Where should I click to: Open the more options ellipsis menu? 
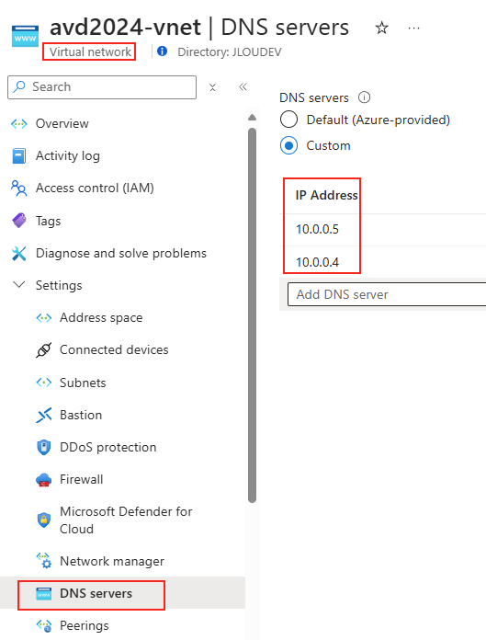tap(413, 29)
